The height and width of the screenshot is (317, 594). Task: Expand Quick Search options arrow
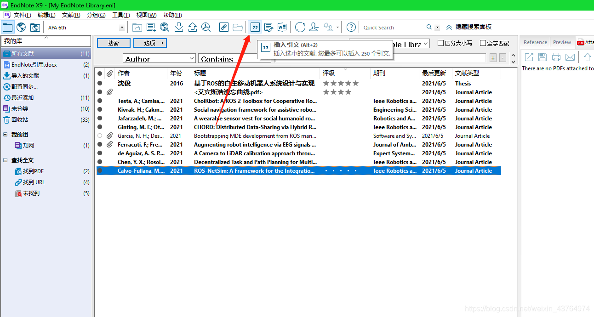pos(437,28)
